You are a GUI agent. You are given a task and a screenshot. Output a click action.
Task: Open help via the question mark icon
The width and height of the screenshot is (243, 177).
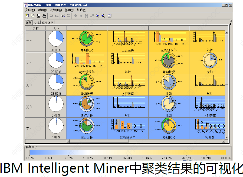coord(110,16)
